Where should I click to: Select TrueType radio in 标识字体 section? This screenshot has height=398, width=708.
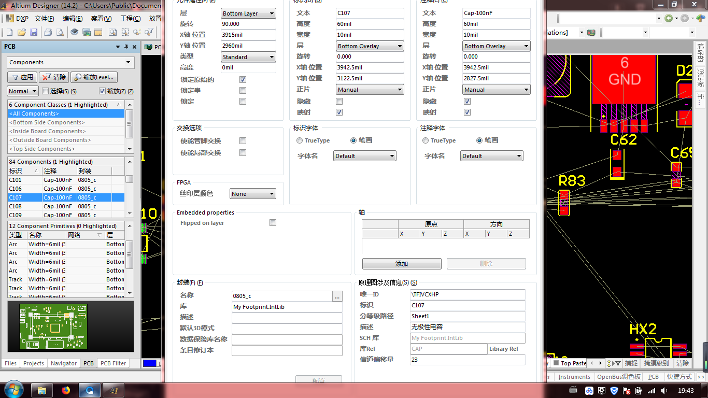click(300, 140)
